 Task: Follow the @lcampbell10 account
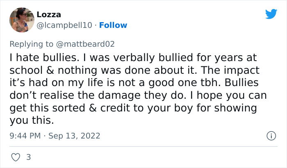113,25
